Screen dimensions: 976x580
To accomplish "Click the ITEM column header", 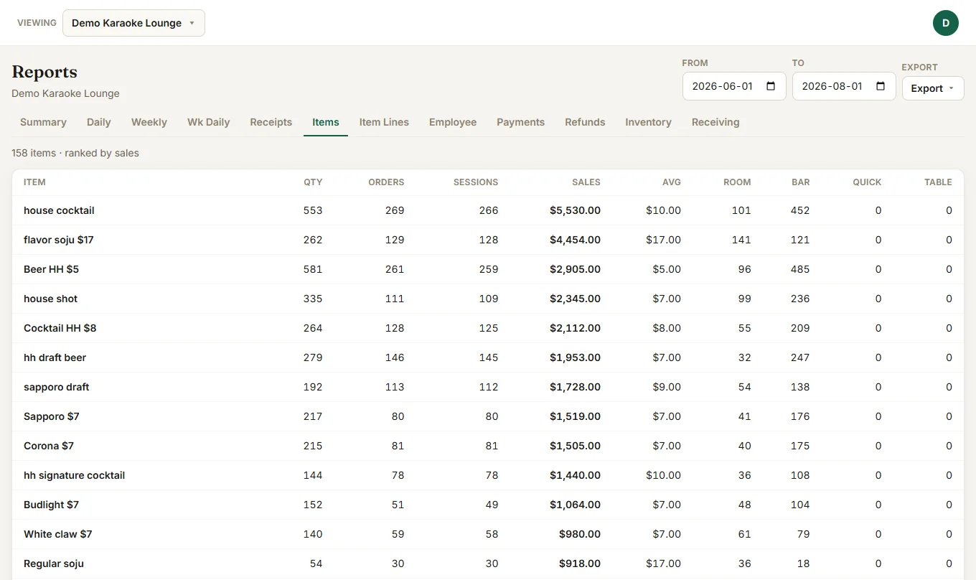I will (x=34, y=182).
